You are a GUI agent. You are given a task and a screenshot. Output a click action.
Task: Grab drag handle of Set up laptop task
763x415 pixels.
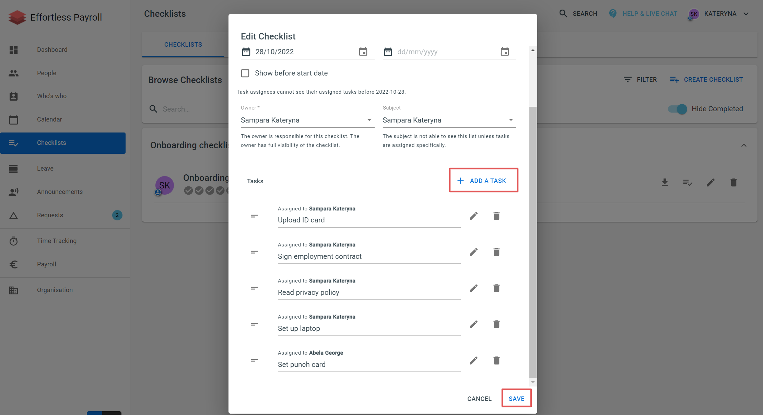tap(254, 324)
